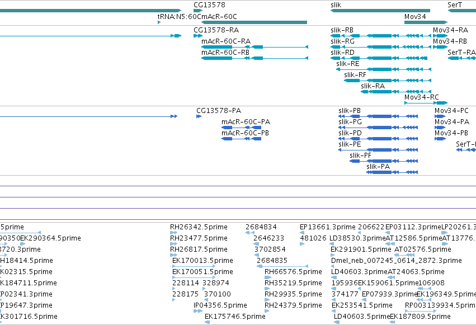Select the Mov34-RA transcript label

pyautogui.click(x=450, y=30)
